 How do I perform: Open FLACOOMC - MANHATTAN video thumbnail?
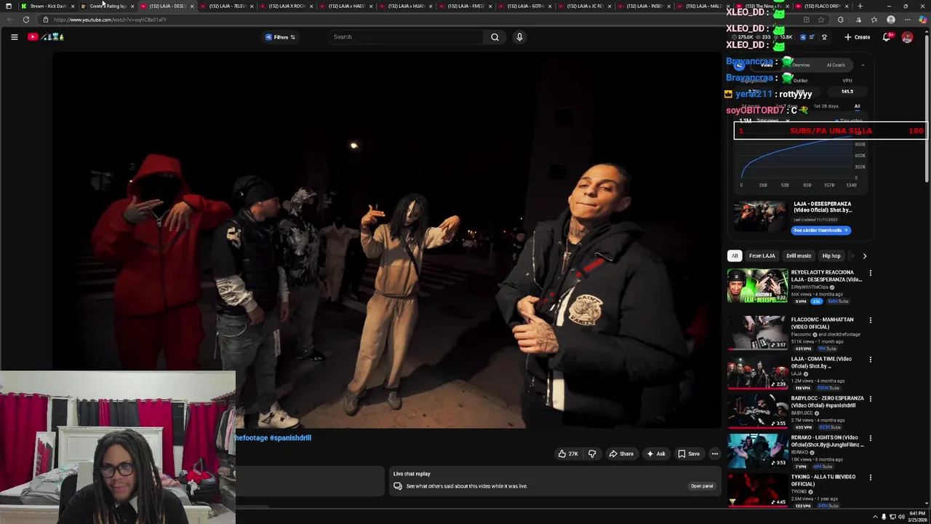click(757, 333)
